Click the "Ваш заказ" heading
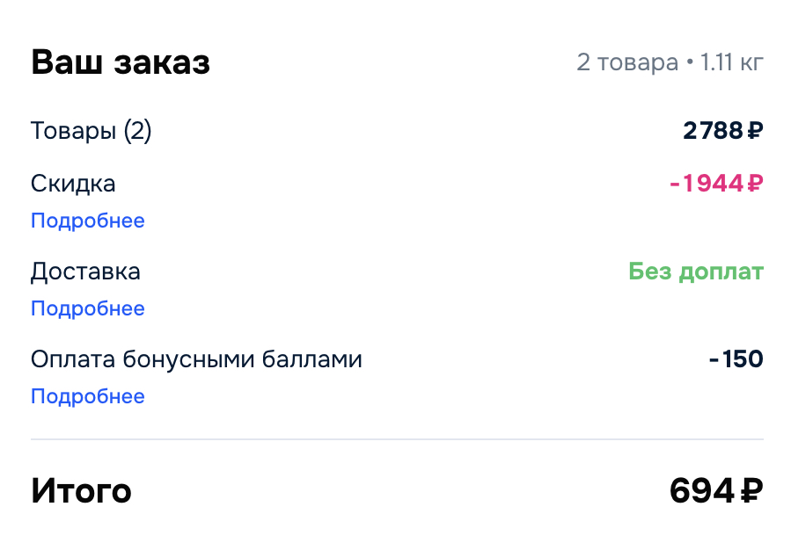Image resolution: width=791 pixels, height=543 pixels. pos(121,63)
